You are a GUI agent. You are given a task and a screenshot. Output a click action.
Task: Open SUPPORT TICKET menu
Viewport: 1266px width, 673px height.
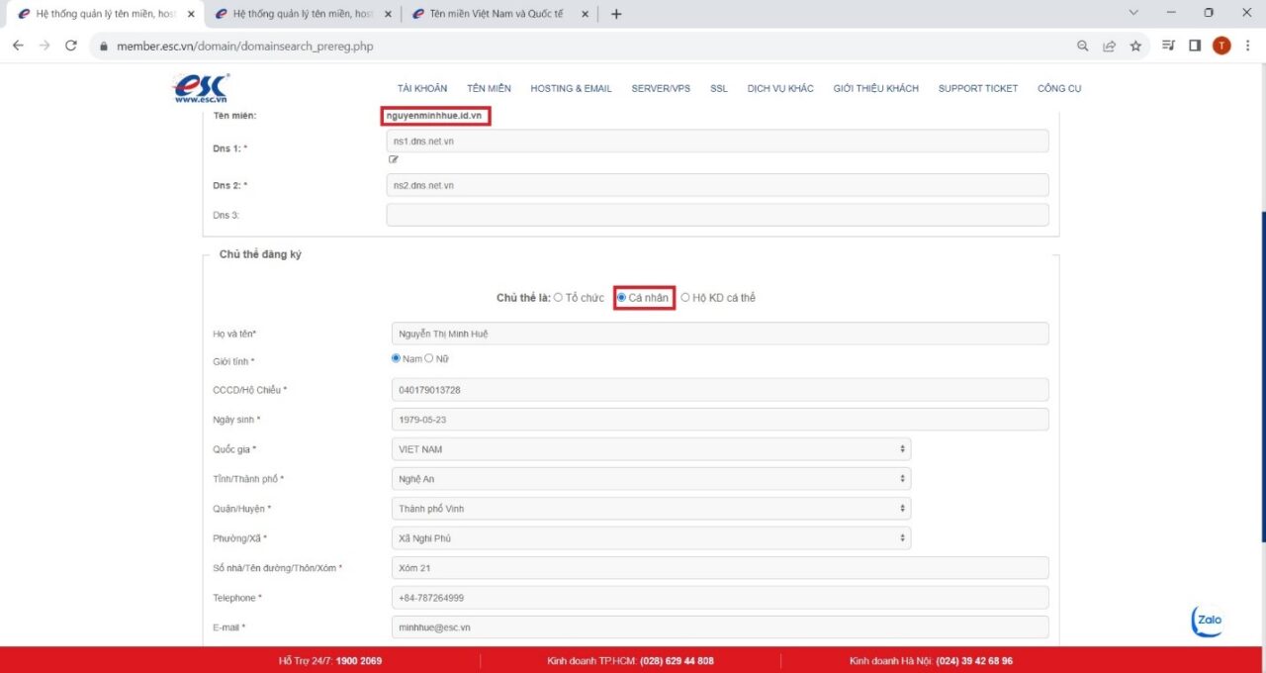pos(978,88)
